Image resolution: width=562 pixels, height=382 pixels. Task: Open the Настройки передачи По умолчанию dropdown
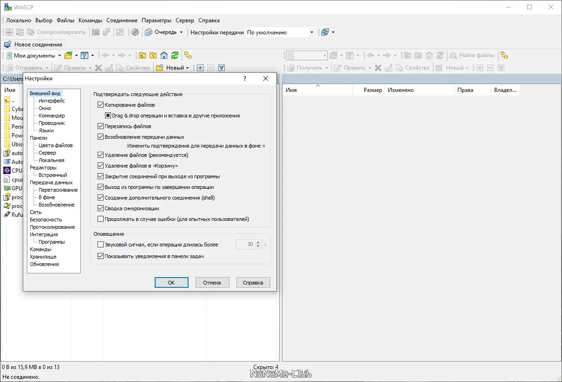coord(280,32)
